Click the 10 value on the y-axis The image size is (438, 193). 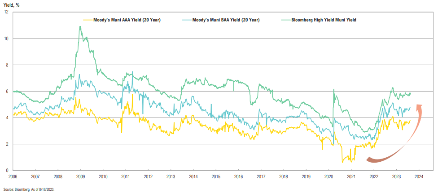click(x=6, y=38)
